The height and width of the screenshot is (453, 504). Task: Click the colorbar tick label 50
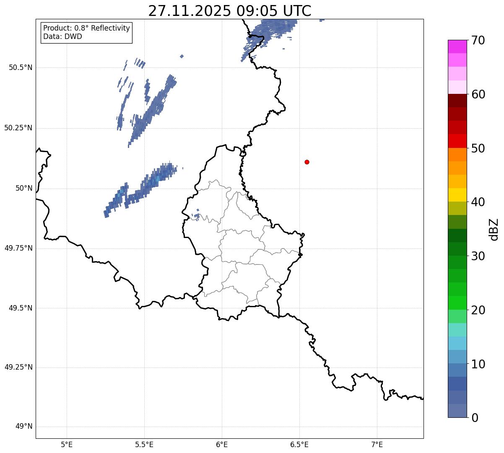click(x=478, y=148)
